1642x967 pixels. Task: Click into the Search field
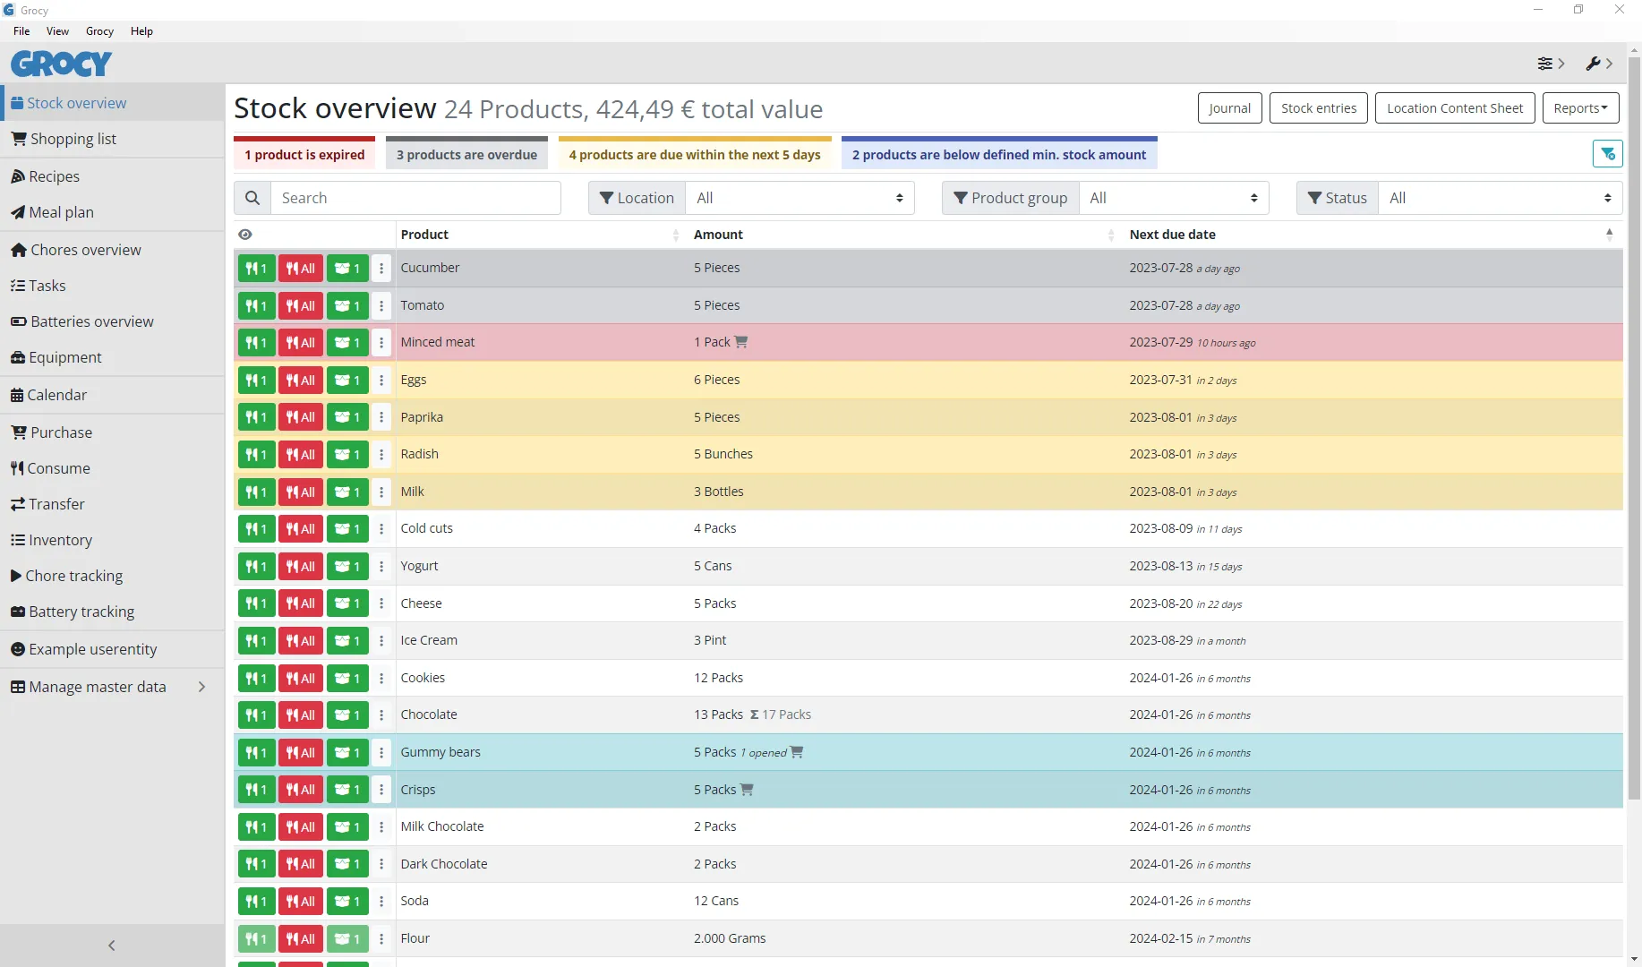(416, 198)
